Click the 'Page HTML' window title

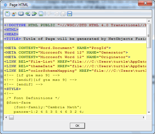(x=19, y=5)
